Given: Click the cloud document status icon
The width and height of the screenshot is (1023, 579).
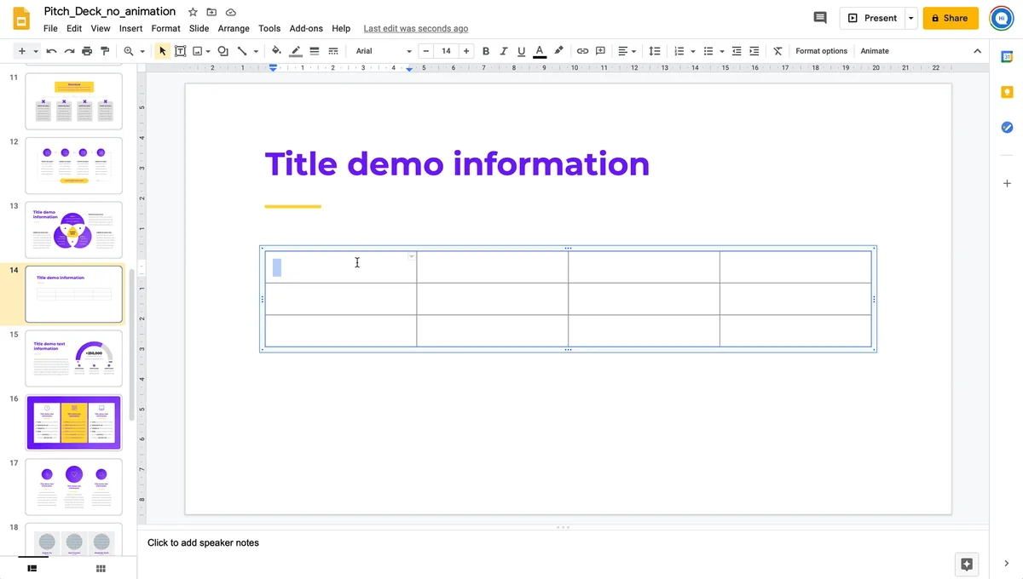Looking at the screenshot, I should click(x=230, y=12).
